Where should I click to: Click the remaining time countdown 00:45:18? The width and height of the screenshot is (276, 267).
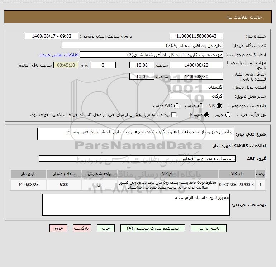pyautogui.click(x=66, y=65)
